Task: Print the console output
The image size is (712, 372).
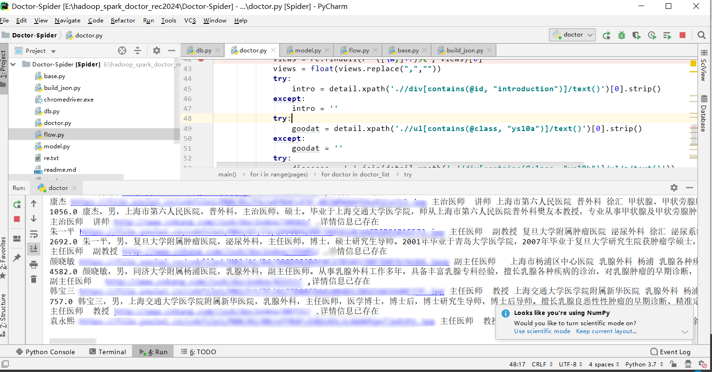Action: pyautogui.click(x=33, y=265)
